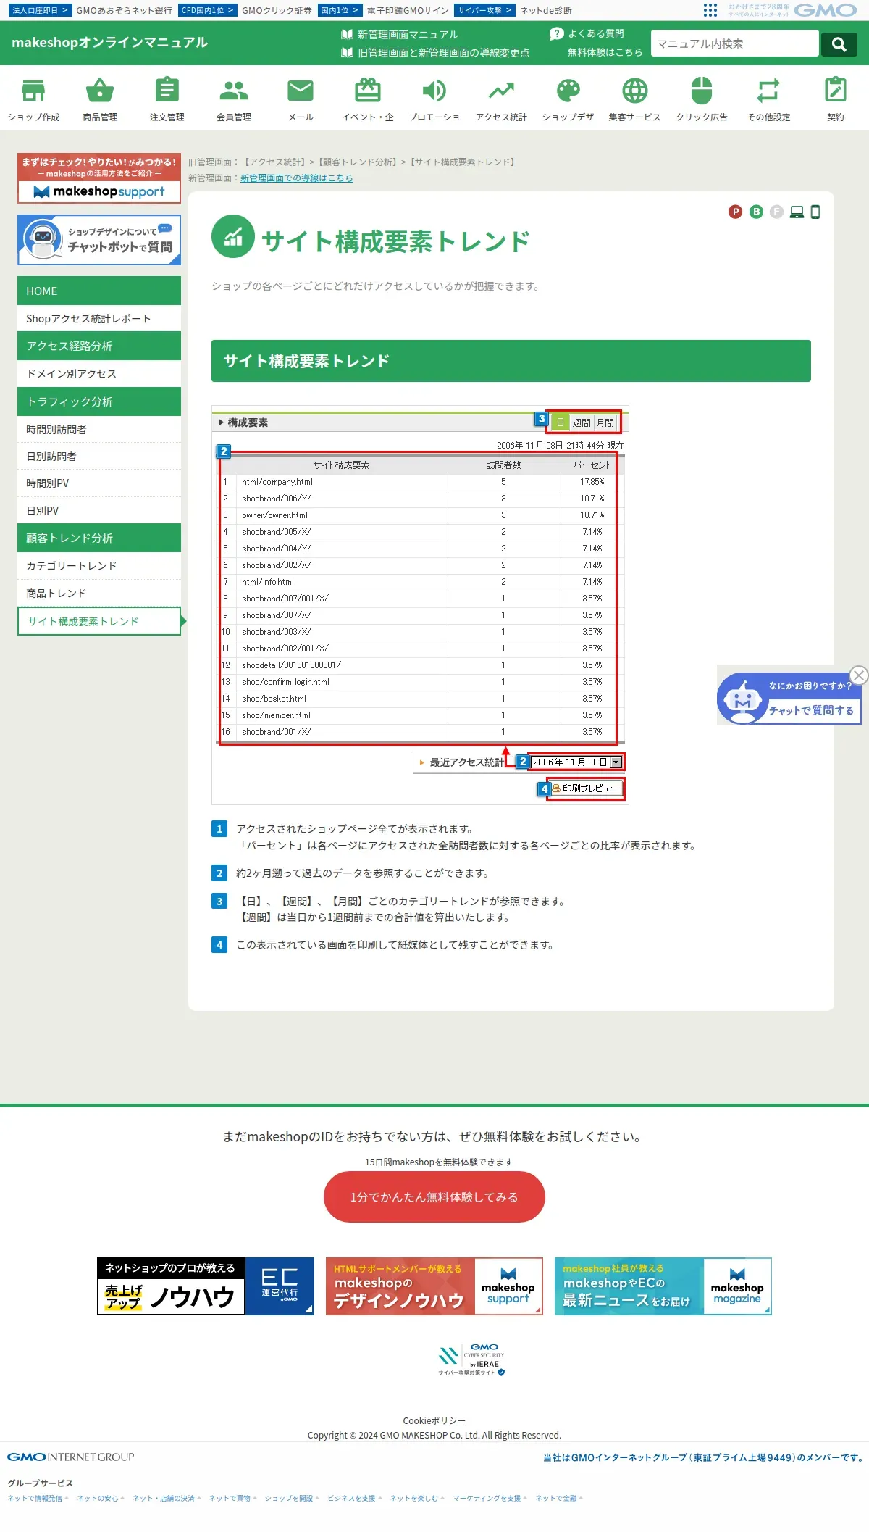Follow the 新管理画面での導線はこちら link
The width and height of the screenshot is (869, 1532).
click(297, 178)
